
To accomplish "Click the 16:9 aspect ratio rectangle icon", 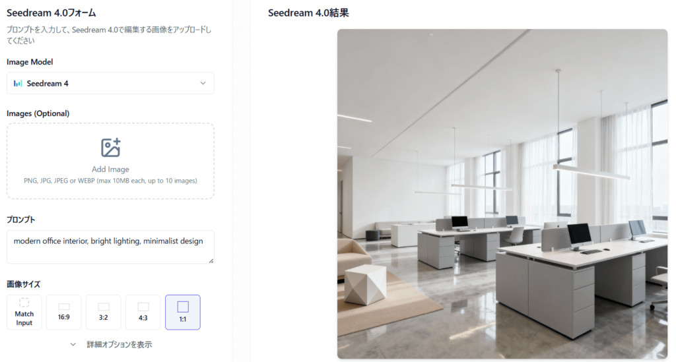I will 64,307.
